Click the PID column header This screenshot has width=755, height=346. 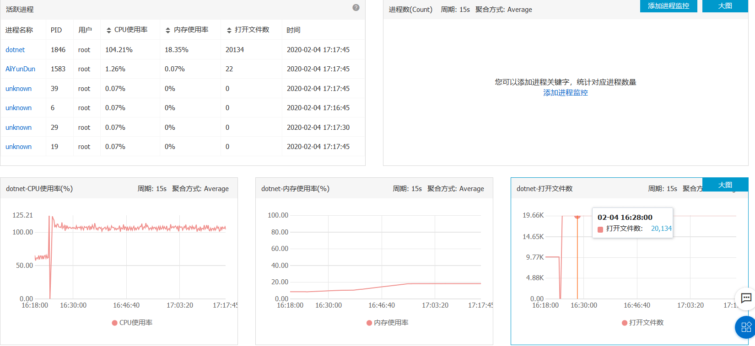click(56, 30)
